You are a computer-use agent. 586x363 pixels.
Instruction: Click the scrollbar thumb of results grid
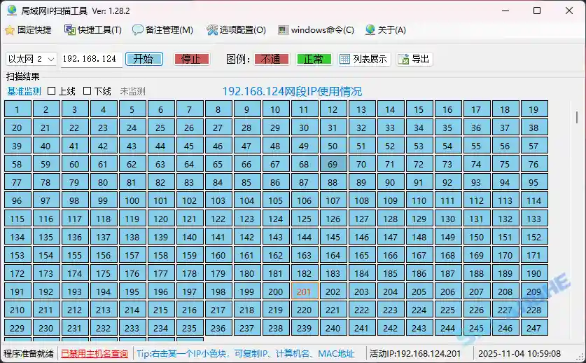577,117
